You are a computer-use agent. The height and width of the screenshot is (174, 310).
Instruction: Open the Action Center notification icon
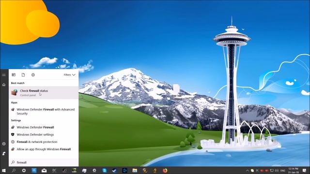coord(304,171)
